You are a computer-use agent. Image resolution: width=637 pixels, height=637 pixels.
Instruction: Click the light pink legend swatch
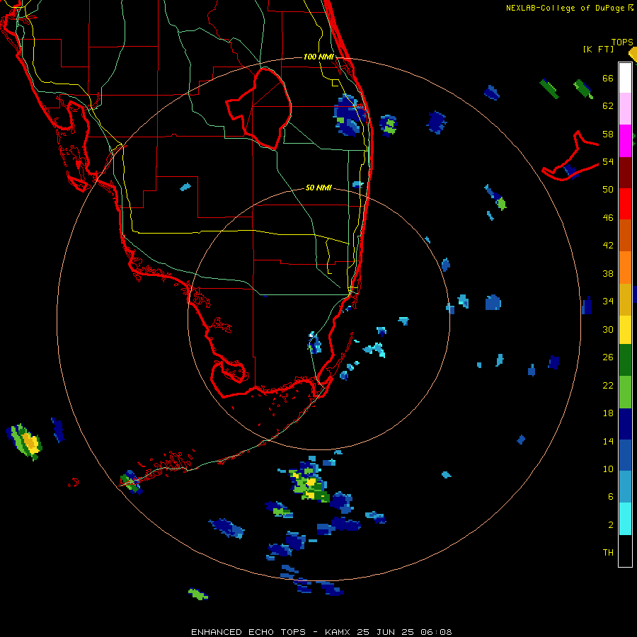[625, 109]
